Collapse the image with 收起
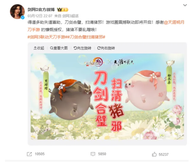The width and height of the screenshot is (189, 165). (39, 48)
